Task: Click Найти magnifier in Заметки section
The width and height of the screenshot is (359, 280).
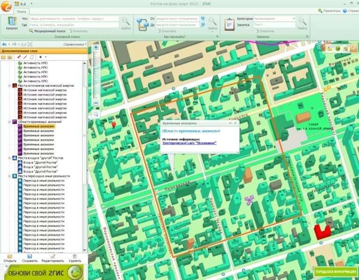Action: (302, 24)
